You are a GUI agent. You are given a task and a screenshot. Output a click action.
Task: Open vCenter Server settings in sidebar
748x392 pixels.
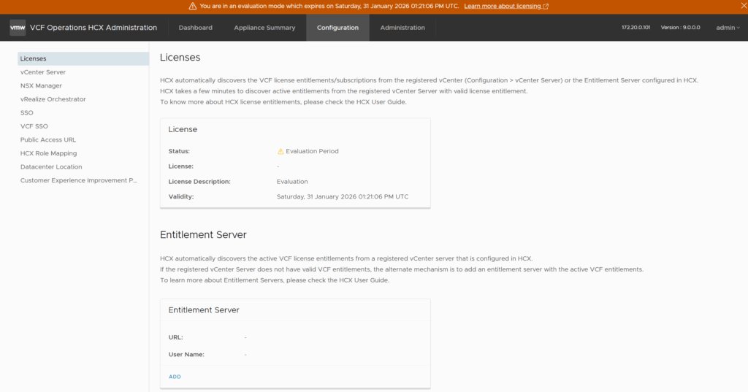tap(43, 72)
